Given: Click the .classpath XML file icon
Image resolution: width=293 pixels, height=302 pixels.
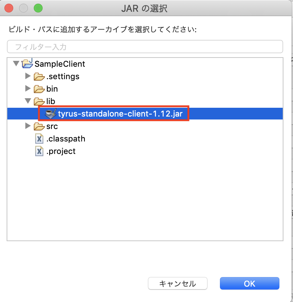Looking at the screenshot, I should point(39,139).
